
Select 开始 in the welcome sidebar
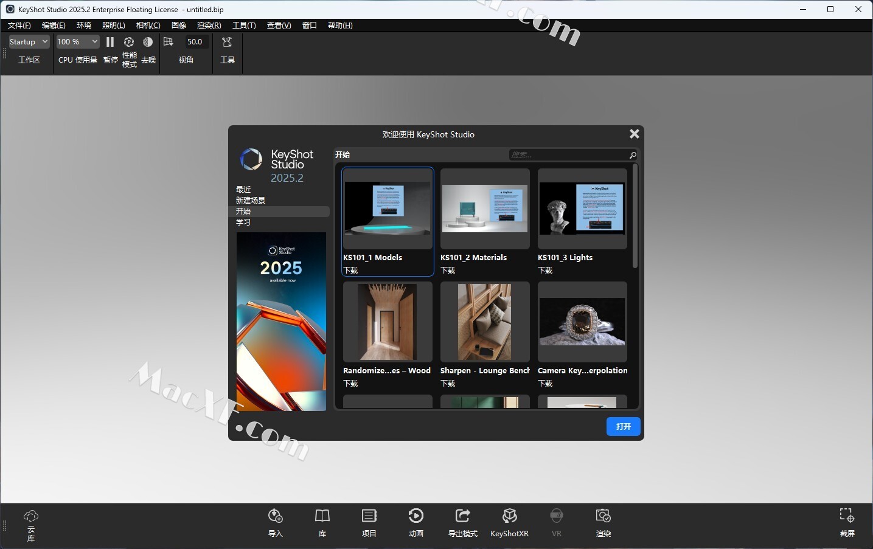(x=279, y=212)
